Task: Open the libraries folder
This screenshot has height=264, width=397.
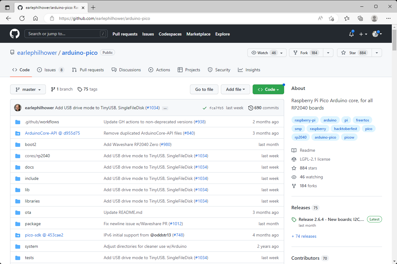Action: [32, 201]
